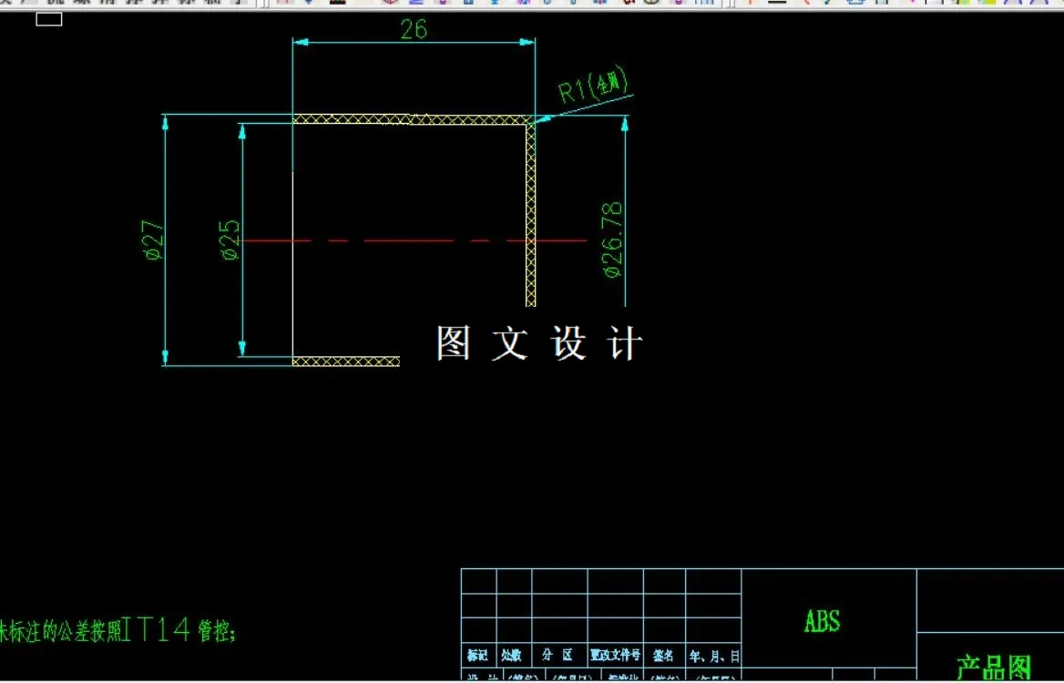
Task: Select the dimension text 26 above the part
Action: point(415,29)
